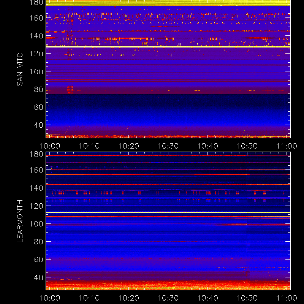Click 10:00 time label below LEARMONTH plot
304x304 pixels.
coord(50,298)
